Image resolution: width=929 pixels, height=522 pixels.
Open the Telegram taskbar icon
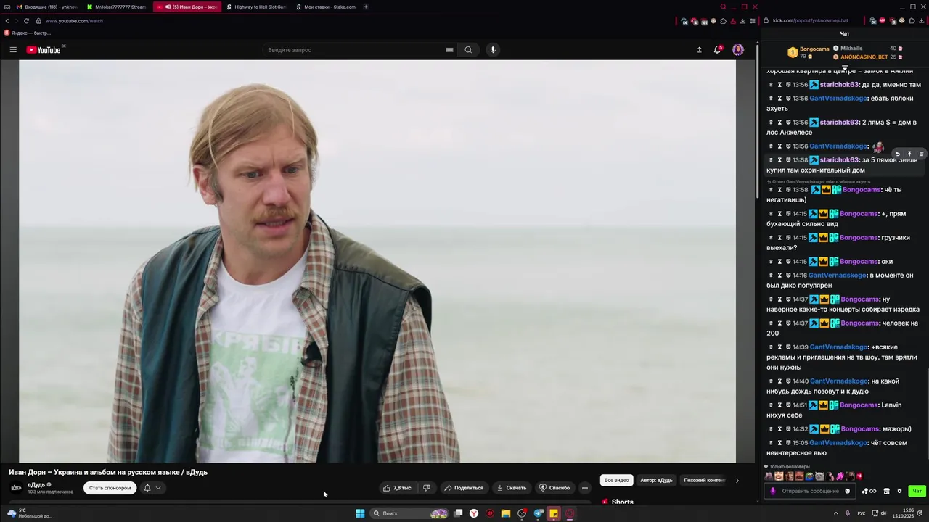[x=538, y=513]
